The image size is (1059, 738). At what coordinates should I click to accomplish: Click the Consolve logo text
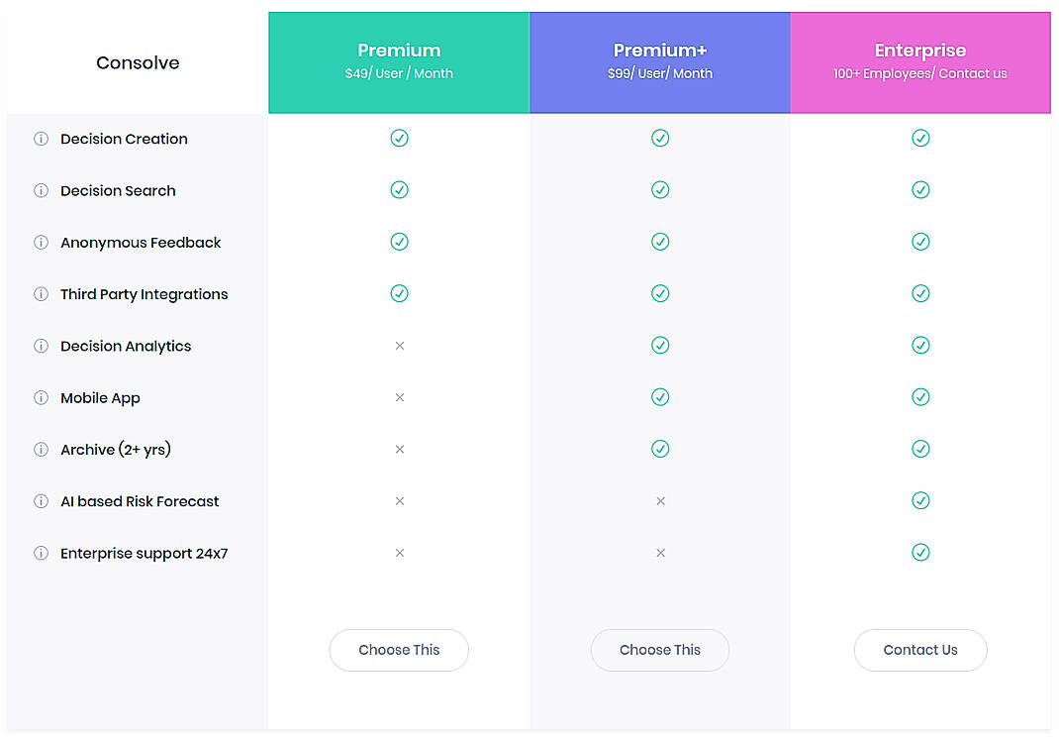click(x=138, y=61)
